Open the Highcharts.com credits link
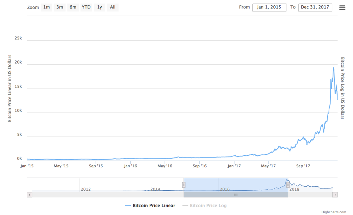The height and width of the screenshot is (215, 353). point(334,212)
